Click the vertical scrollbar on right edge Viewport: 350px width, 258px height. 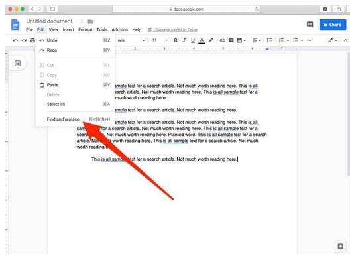tap(349, 114)
